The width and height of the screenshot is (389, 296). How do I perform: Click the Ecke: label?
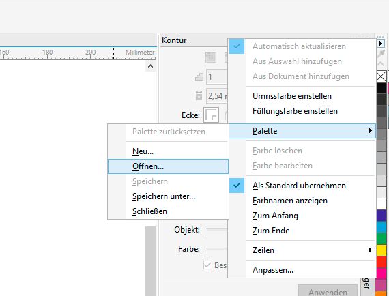coord(190,115)
